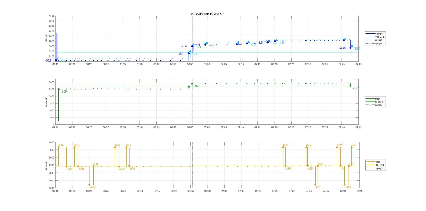Click the '07:20' time tick under Pitch plot

click(274, 128)
